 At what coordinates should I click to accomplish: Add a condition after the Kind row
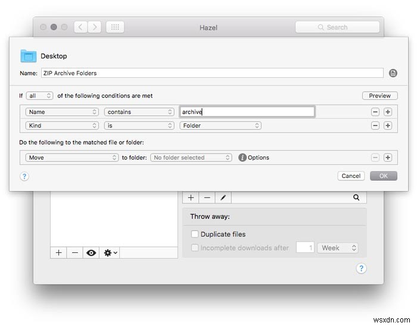(388, 126)
